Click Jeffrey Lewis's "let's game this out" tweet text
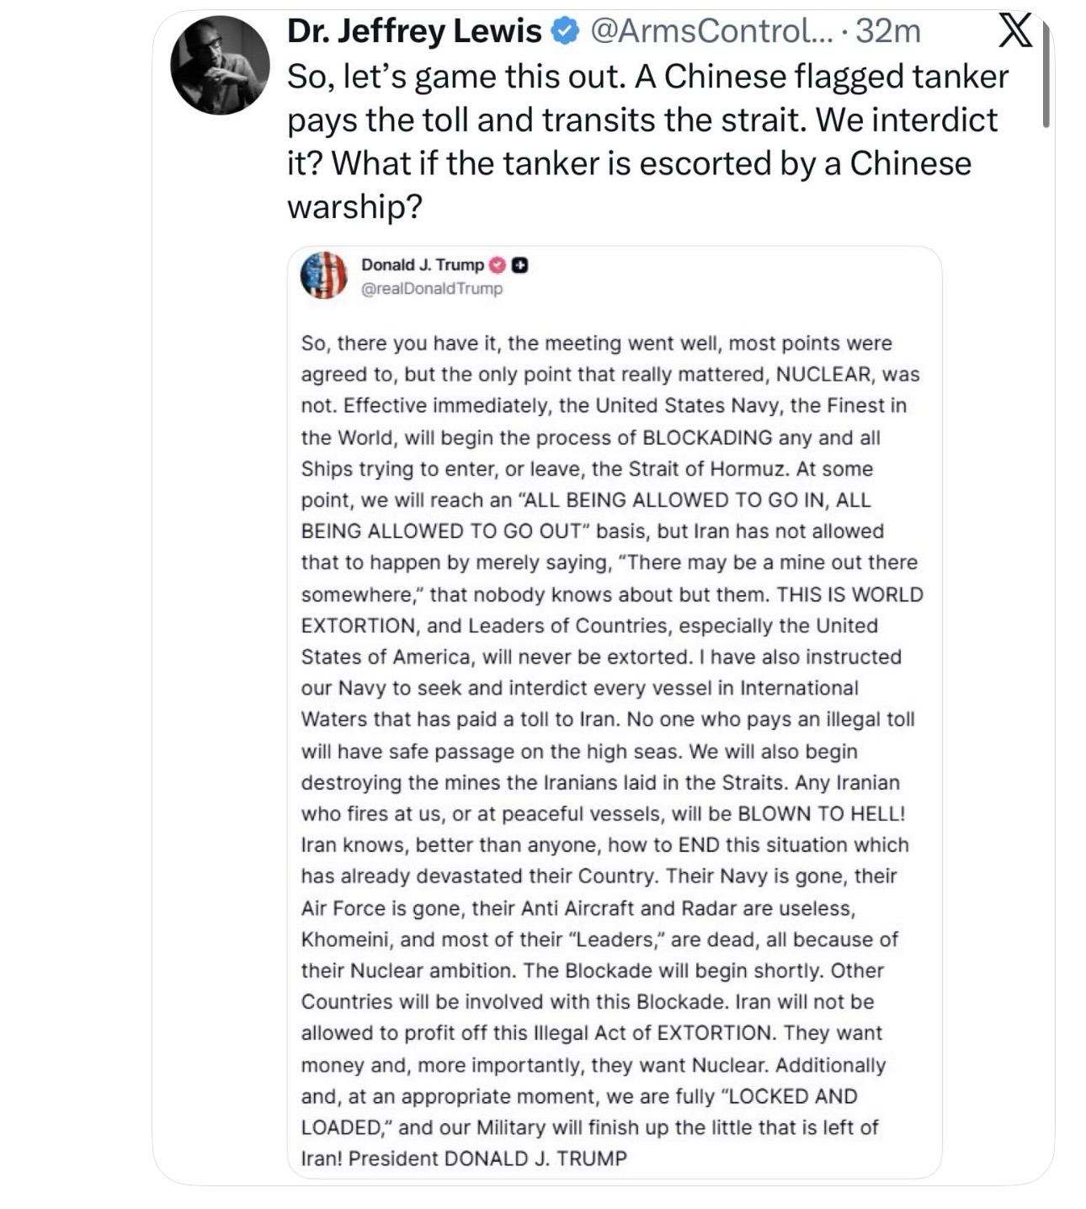Screen dimensions: 1086x1209 647,141
